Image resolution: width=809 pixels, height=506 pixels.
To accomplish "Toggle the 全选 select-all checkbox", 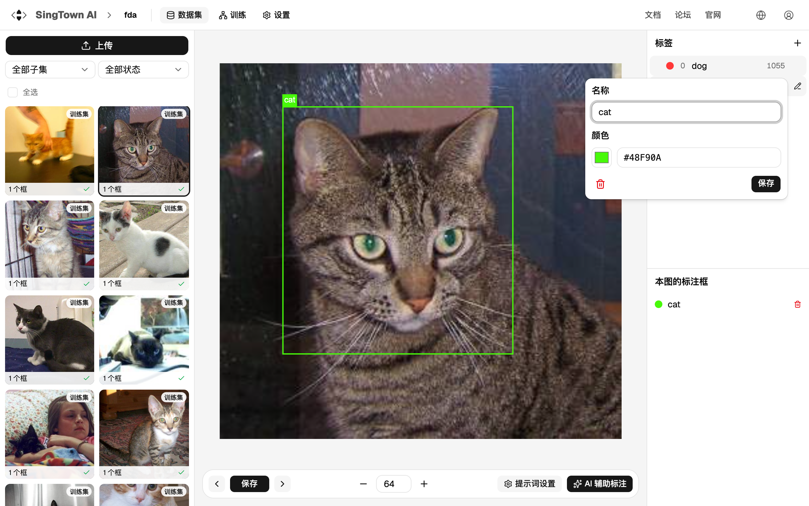I will [13, 92].
